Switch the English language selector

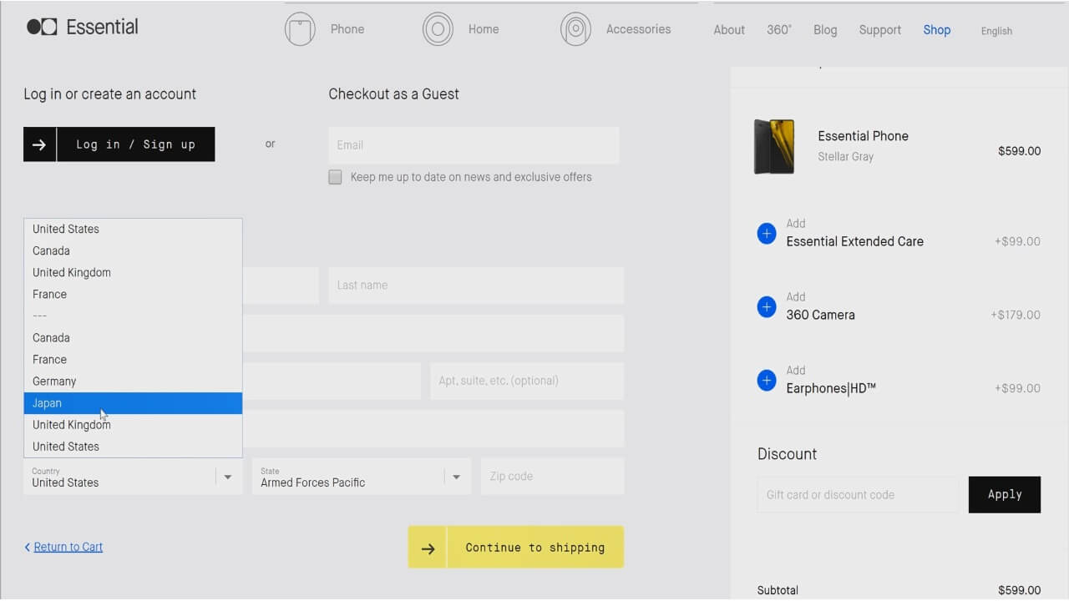tap(996, 31)
